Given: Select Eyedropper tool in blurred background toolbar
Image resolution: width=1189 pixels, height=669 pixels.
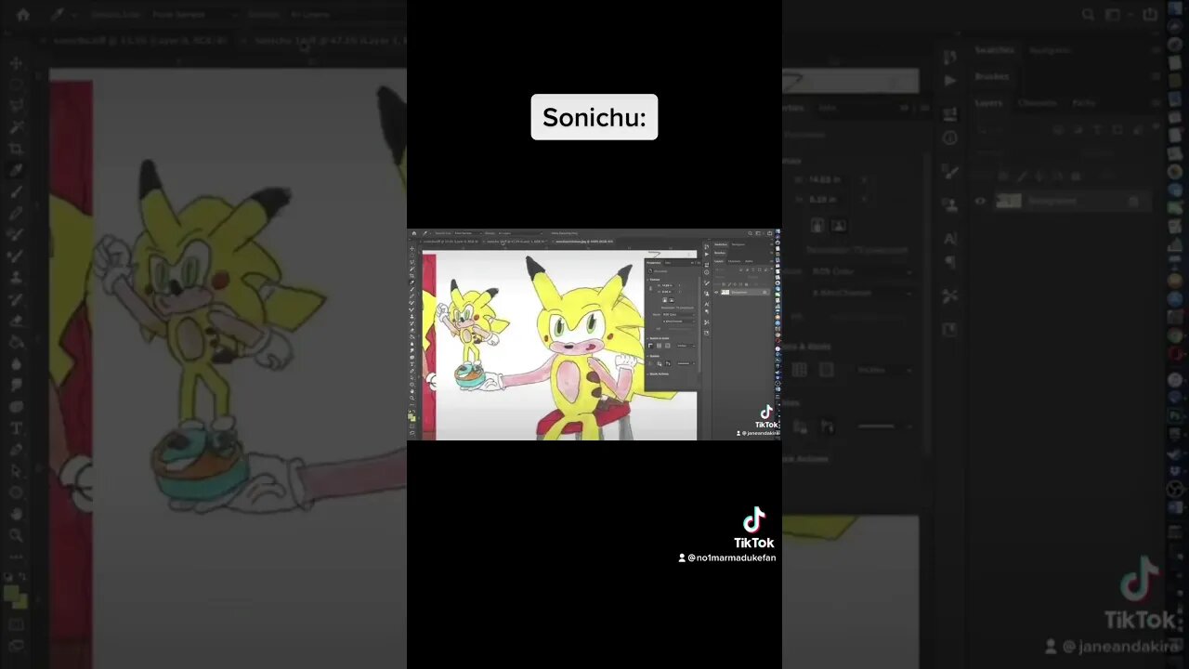Looking at the screenshot, I should (16, 170).
